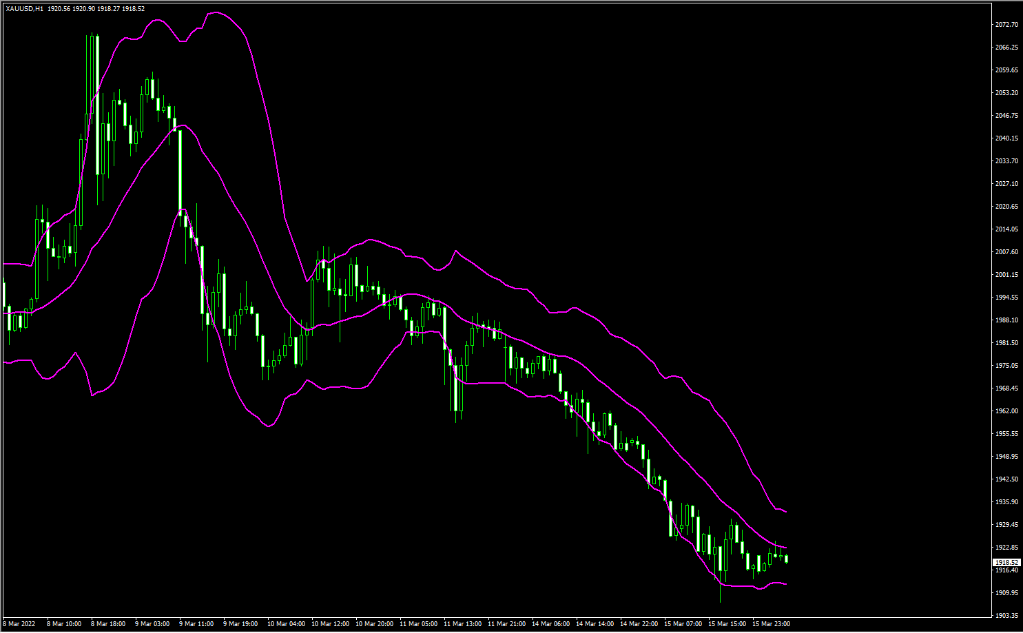The width and height of the screenshot is (1023, 633).
Task: Click the 2072.70 price axis label
Action: (x=1006, y=25)
